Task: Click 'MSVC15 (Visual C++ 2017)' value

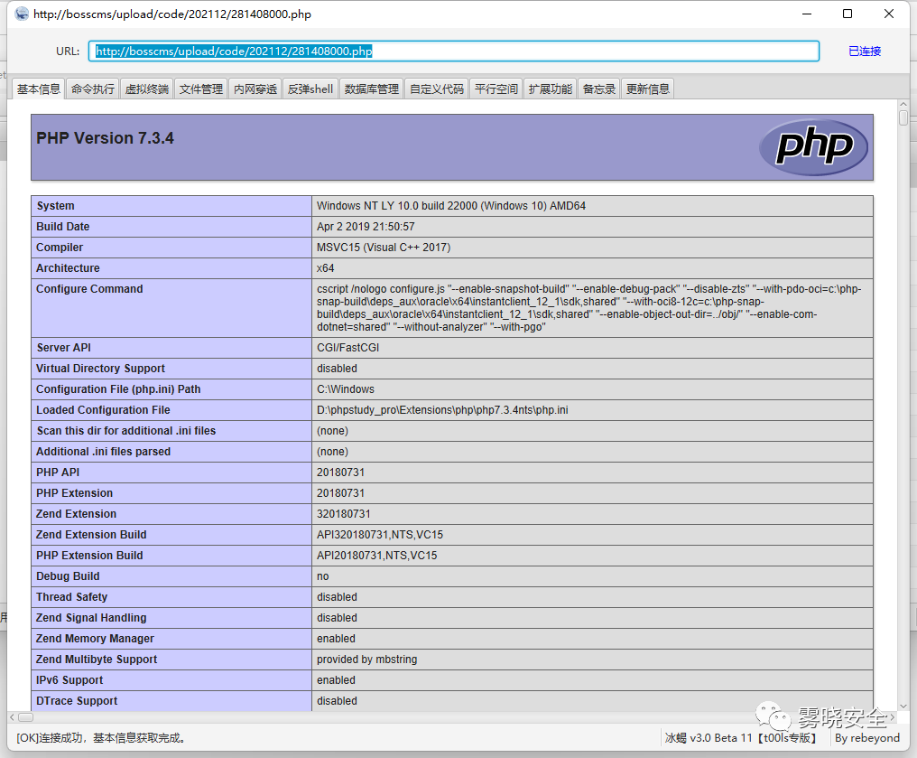Action: [384, 247]
